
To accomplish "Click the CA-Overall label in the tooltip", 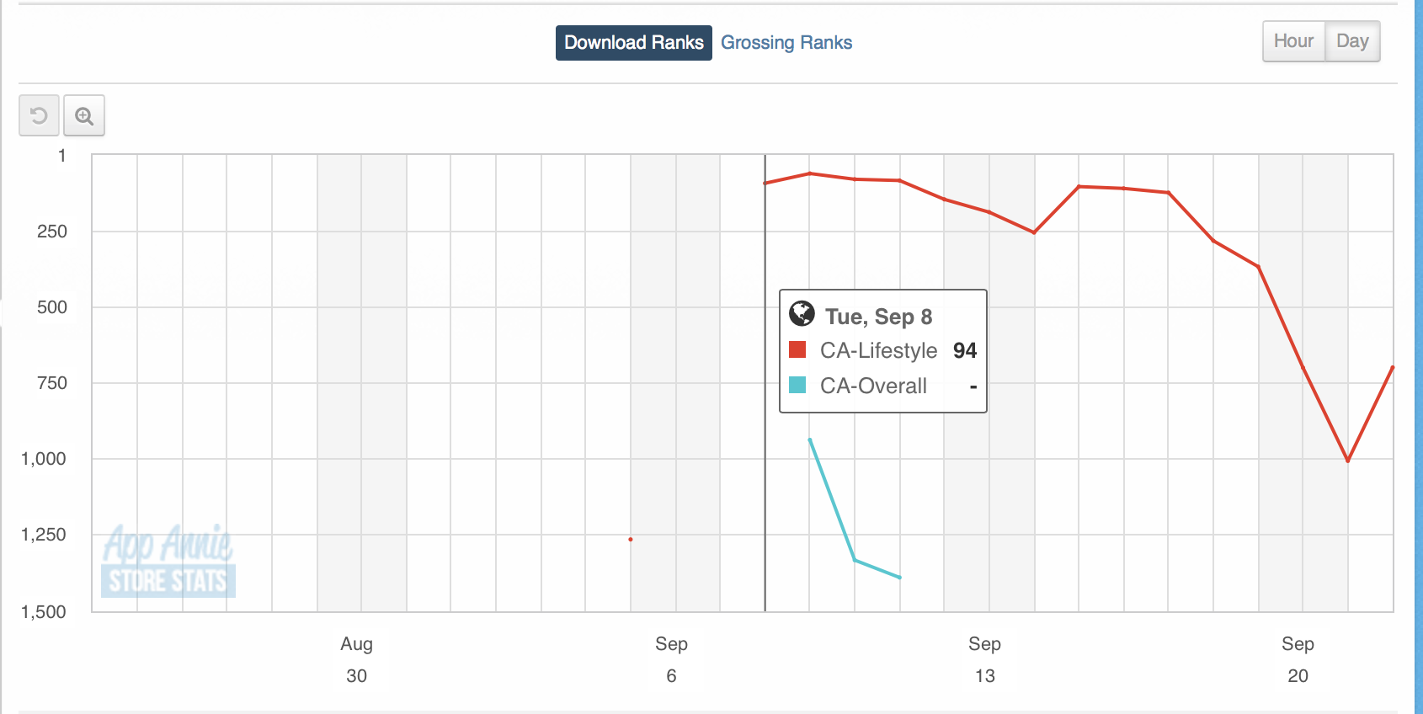I will tap(873, 386).
